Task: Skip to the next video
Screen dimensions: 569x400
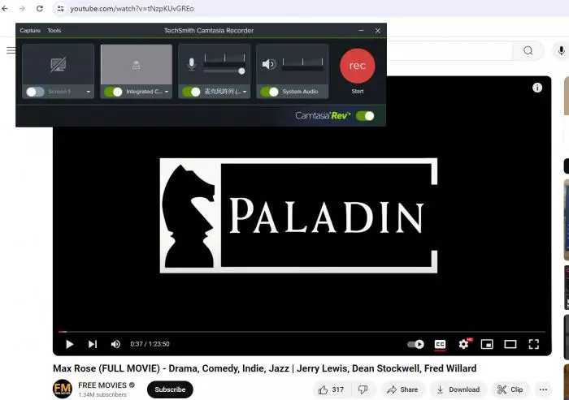Action: pyautogui.click(x=93, y=344)
